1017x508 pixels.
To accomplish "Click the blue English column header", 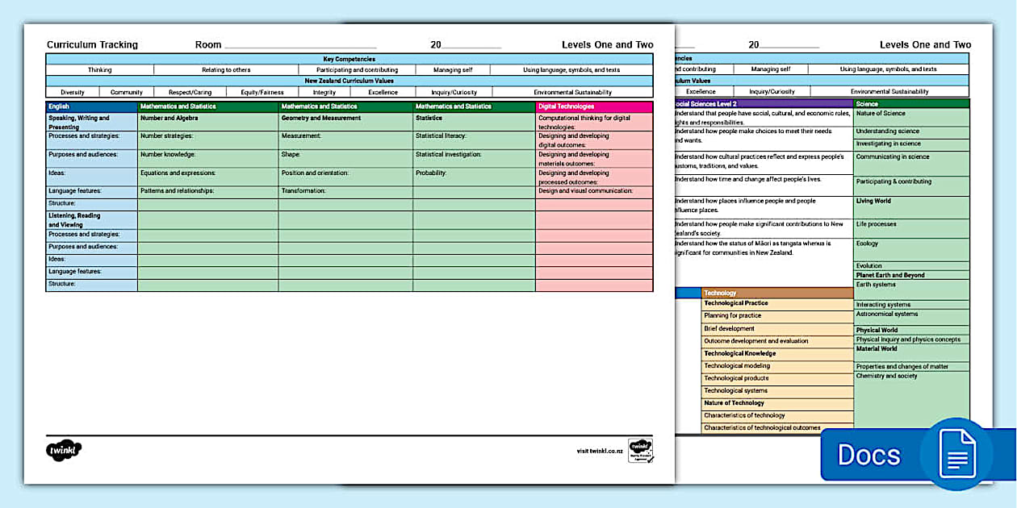I will pos(89,106).
